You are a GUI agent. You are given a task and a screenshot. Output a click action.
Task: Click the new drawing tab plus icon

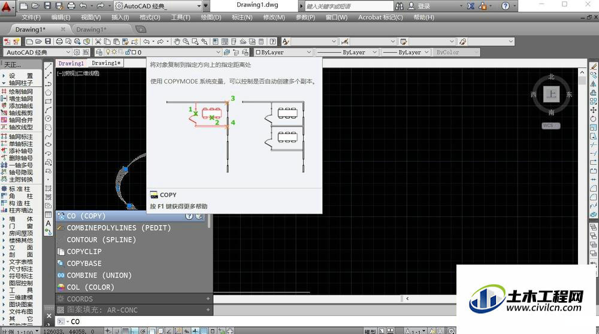[x=141, y=29]
